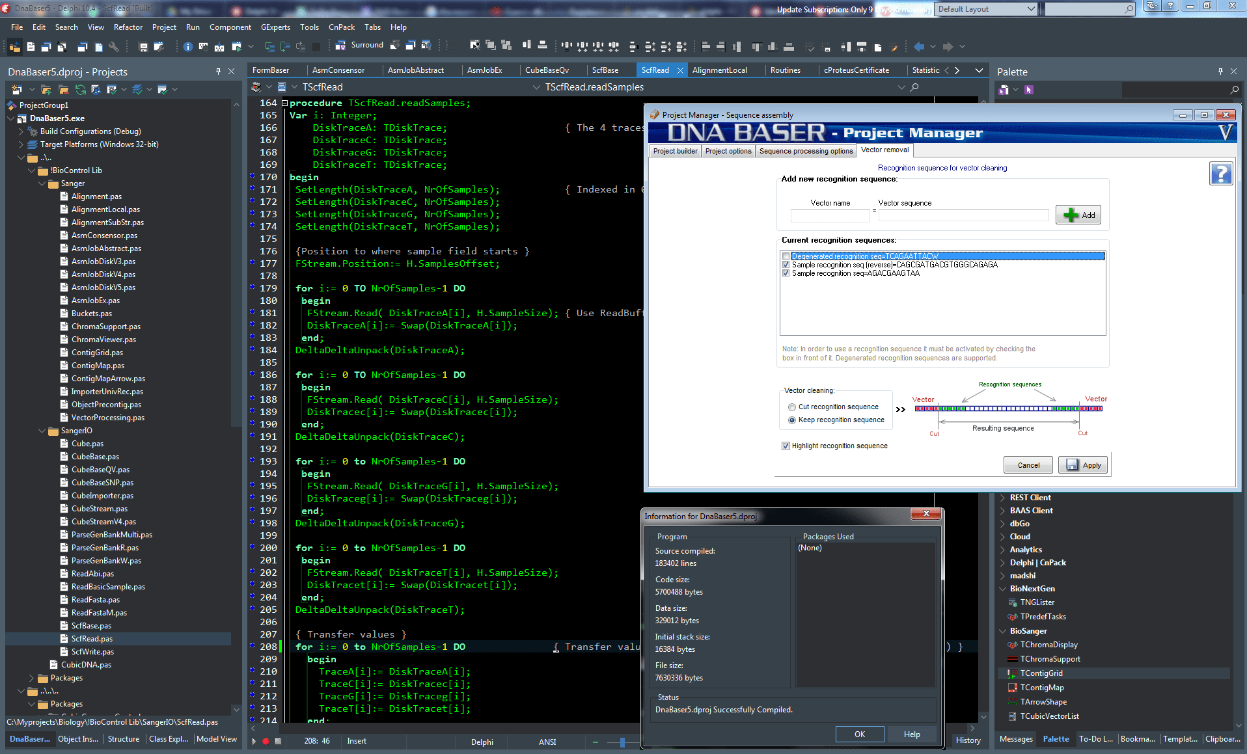Adjust the editor zoom slider handle
Viewport: 1247px width, 754px height.
pyautogui.click(x=623, y=742)
